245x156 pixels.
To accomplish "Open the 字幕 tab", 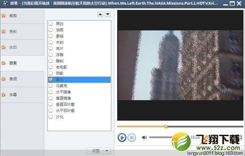I will pos(22,95).
